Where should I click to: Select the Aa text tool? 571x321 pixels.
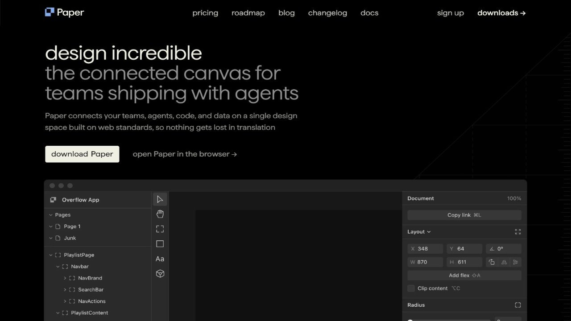point(160,259)
